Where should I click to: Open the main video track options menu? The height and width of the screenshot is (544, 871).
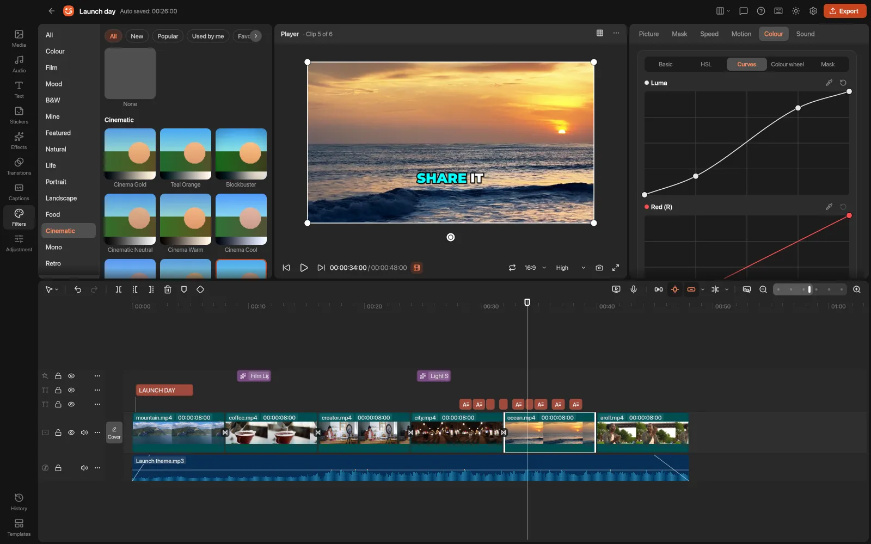click(97, 432)
